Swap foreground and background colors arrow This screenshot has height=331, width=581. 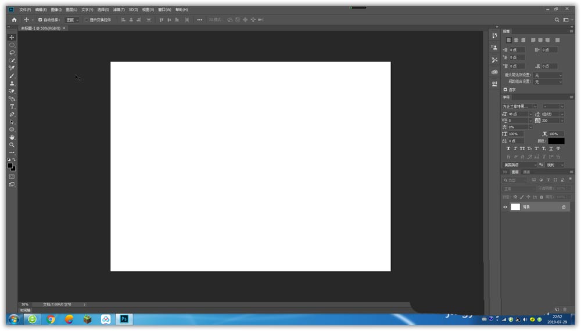point(14,159)
